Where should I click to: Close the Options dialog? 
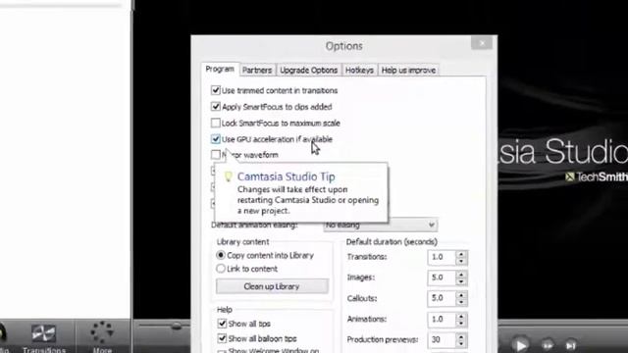click(x=482, y=43)
